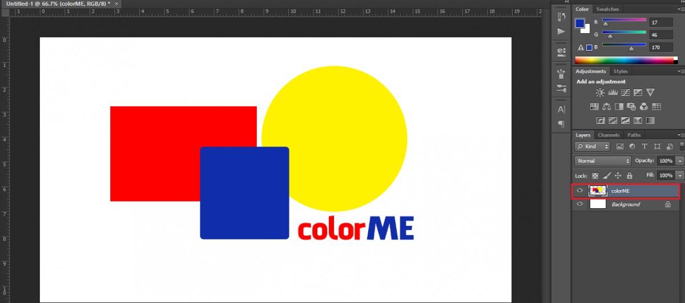Add a Photo Filter adjustment
This screenshot has height=303, width=685.
point(631,106)
